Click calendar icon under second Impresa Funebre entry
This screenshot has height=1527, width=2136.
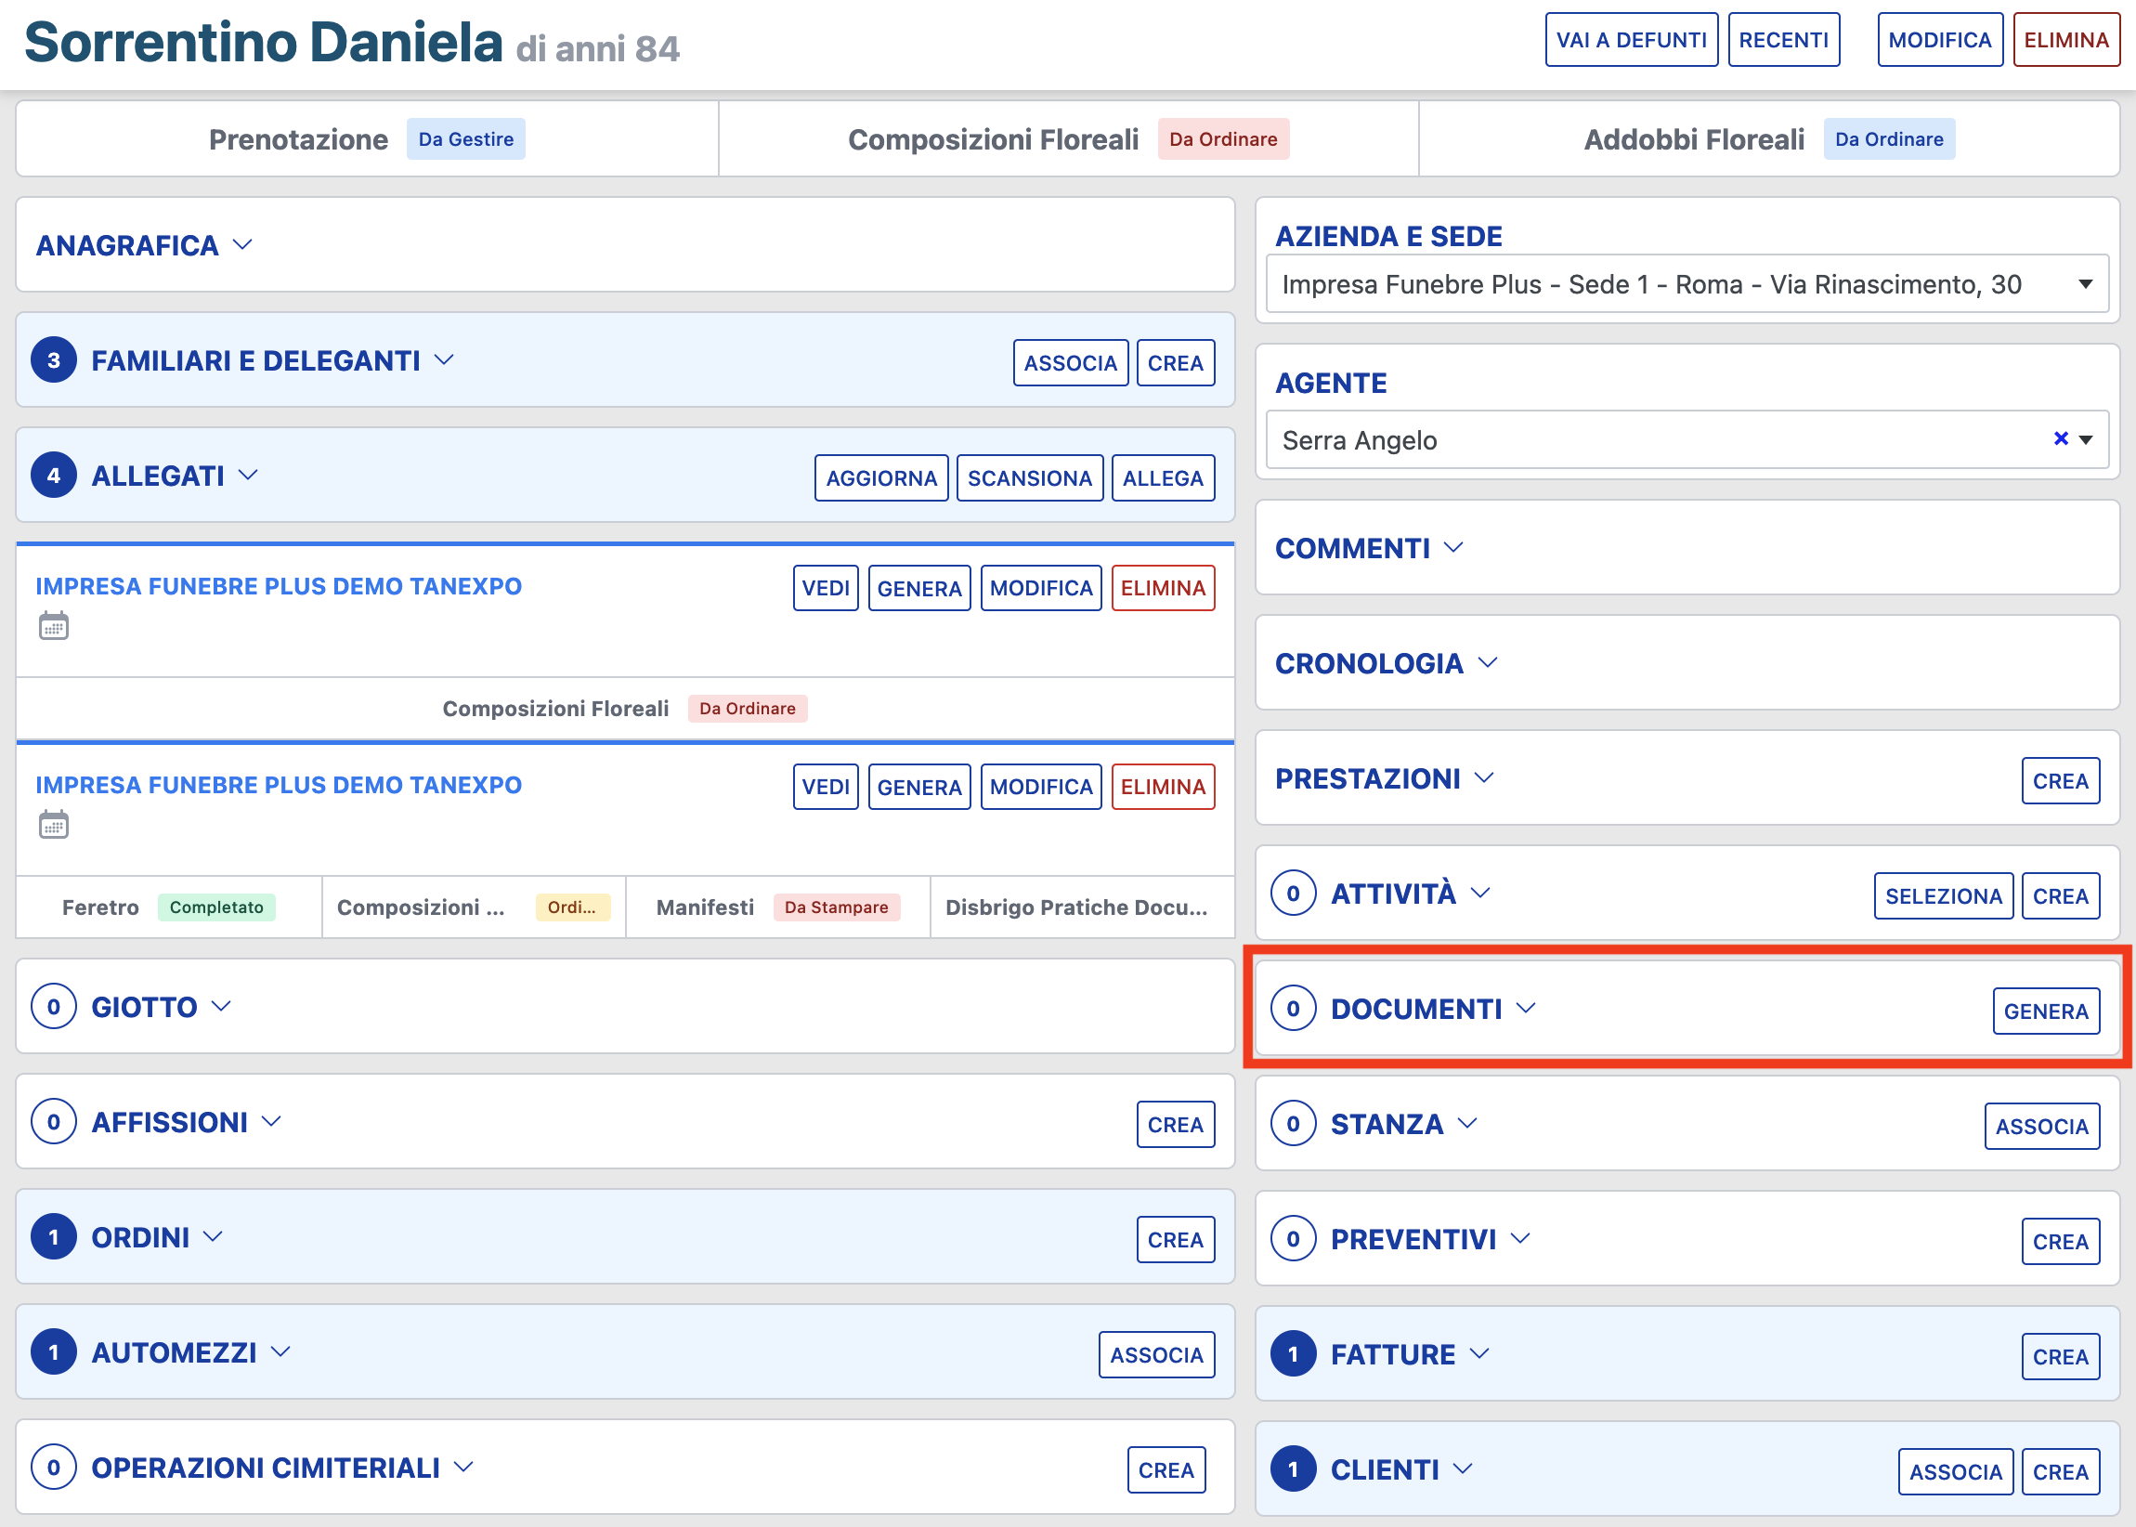[54, 825]
